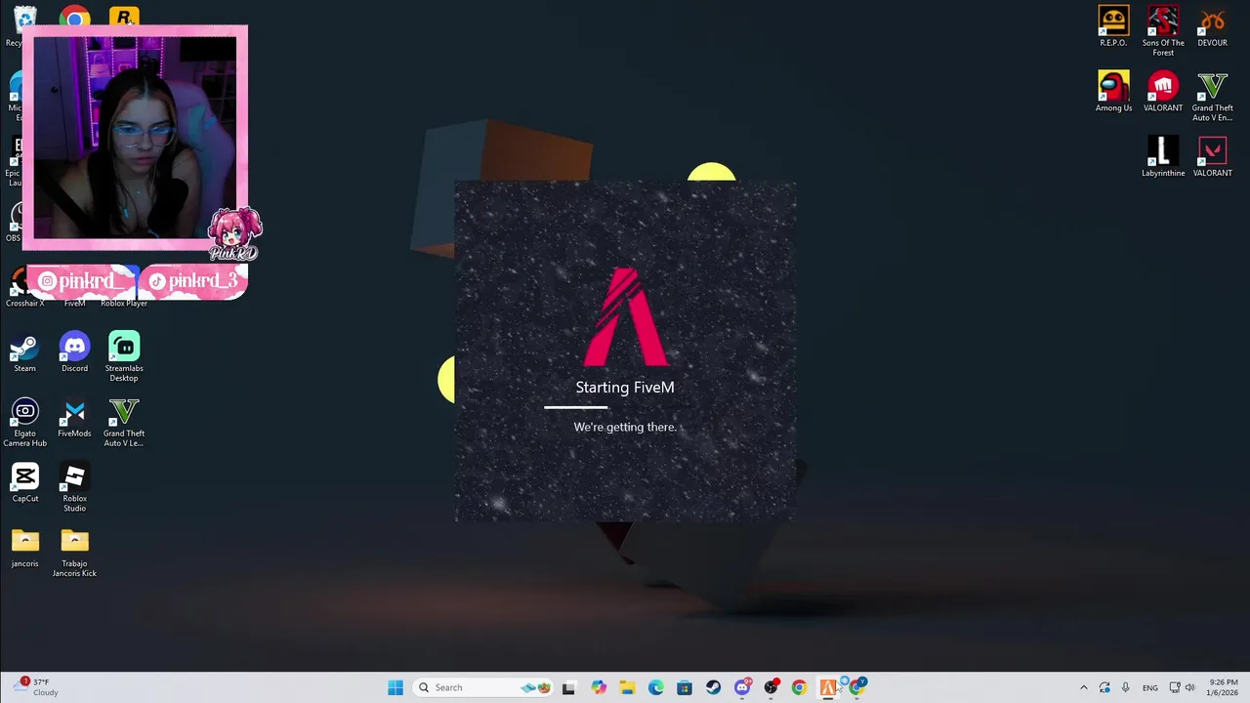1250x703 pixels.
Task: Click the FiveM loading progress bar
Action: tap(625, 407)
